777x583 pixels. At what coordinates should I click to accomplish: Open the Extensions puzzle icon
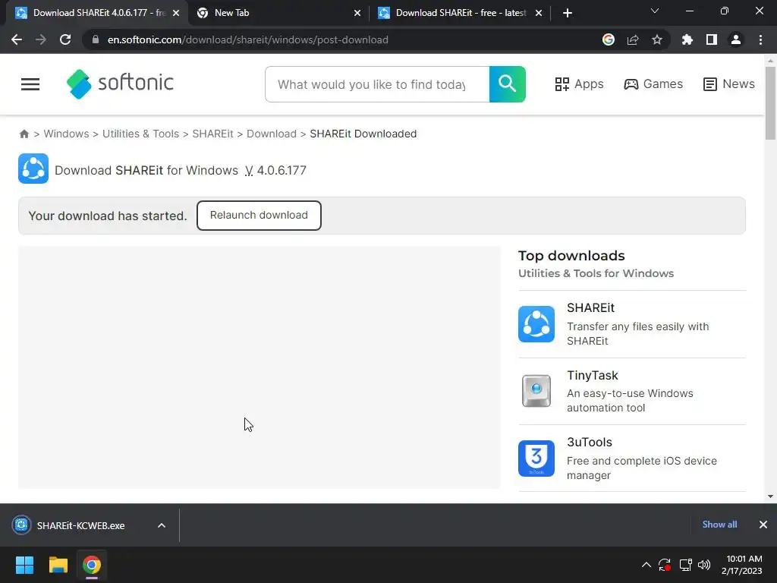687,39
